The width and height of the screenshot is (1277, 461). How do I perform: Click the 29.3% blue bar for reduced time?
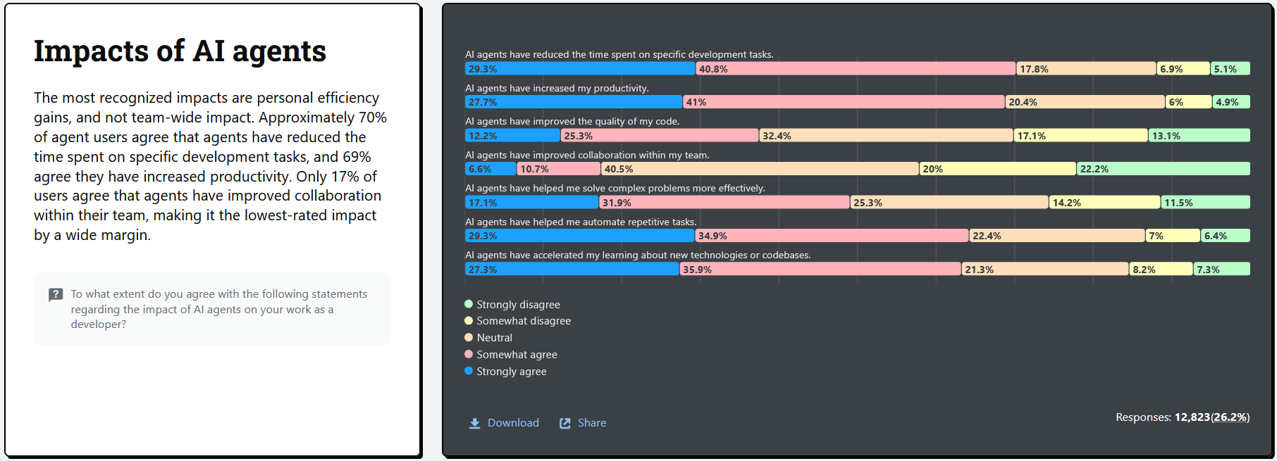[578, 68]
